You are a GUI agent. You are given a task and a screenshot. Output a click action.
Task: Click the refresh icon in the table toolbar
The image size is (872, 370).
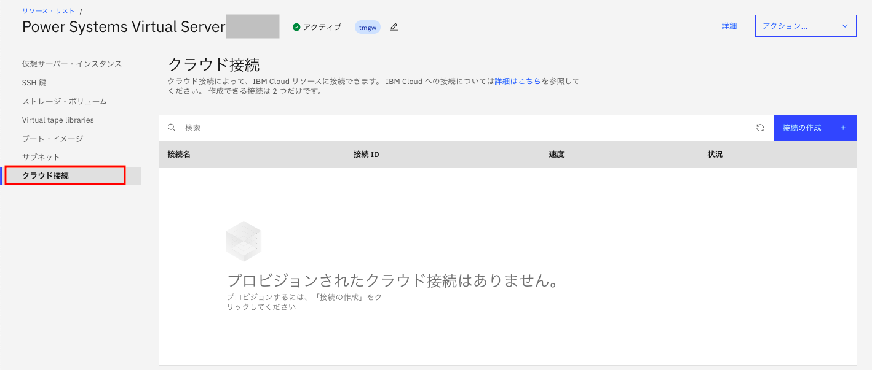(x=760, y=128)
